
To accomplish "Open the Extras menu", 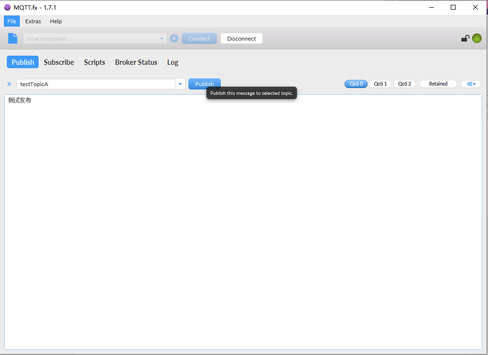I will (33, 21).
